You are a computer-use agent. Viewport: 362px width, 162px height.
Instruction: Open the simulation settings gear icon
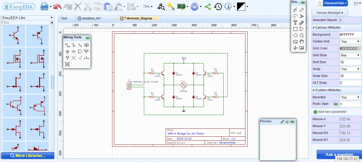click(x=194, y=6)
